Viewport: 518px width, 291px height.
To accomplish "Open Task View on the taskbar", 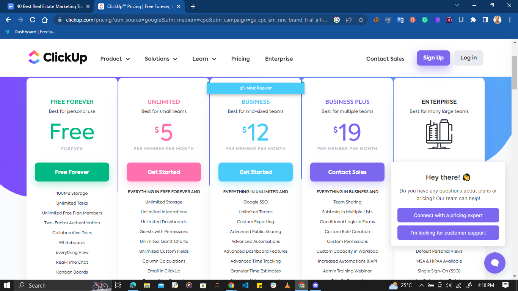I will pos(118,285).
